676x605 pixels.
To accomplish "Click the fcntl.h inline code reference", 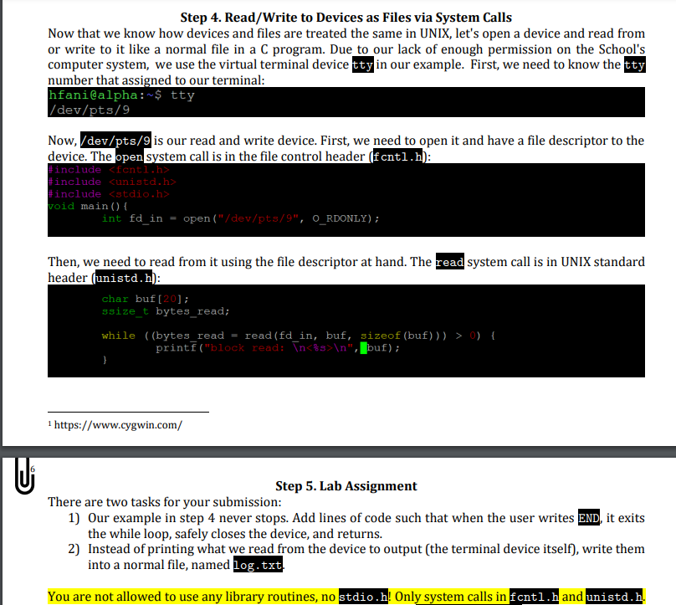I will click(x=398, y=156).
